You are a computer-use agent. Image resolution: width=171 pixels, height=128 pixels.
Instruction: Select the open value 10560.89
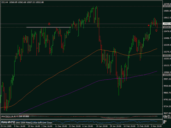13,2
